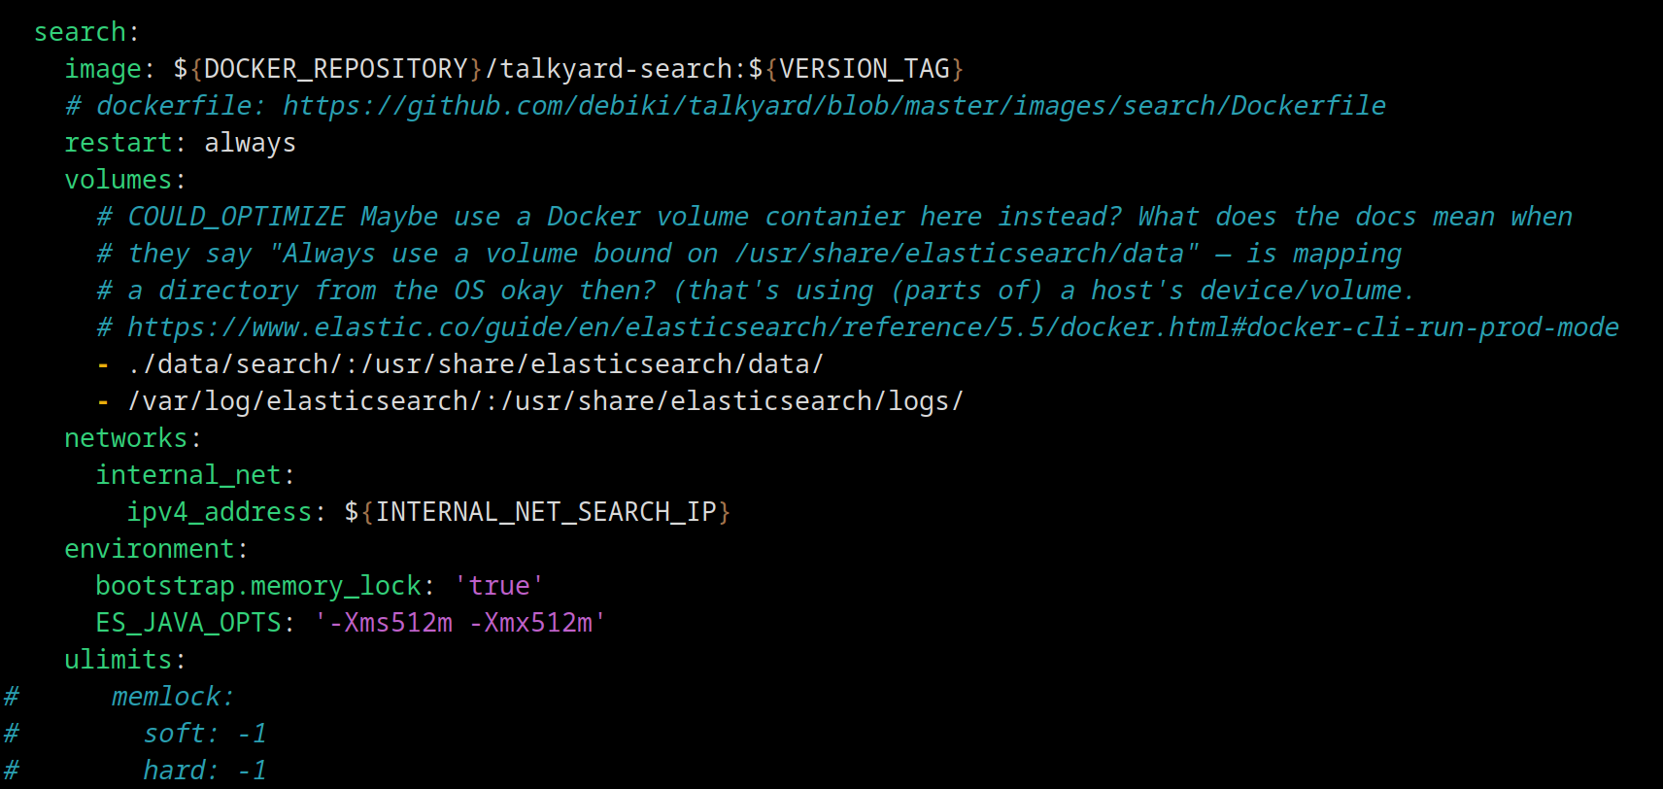Click the image key
Screen dimensions: 1663x789
tap(103, 69)
